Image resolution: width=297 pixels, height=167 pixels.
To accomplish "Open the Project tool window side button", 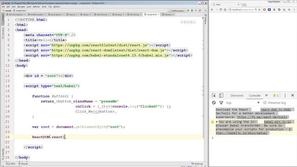I will tap(3, 19).
